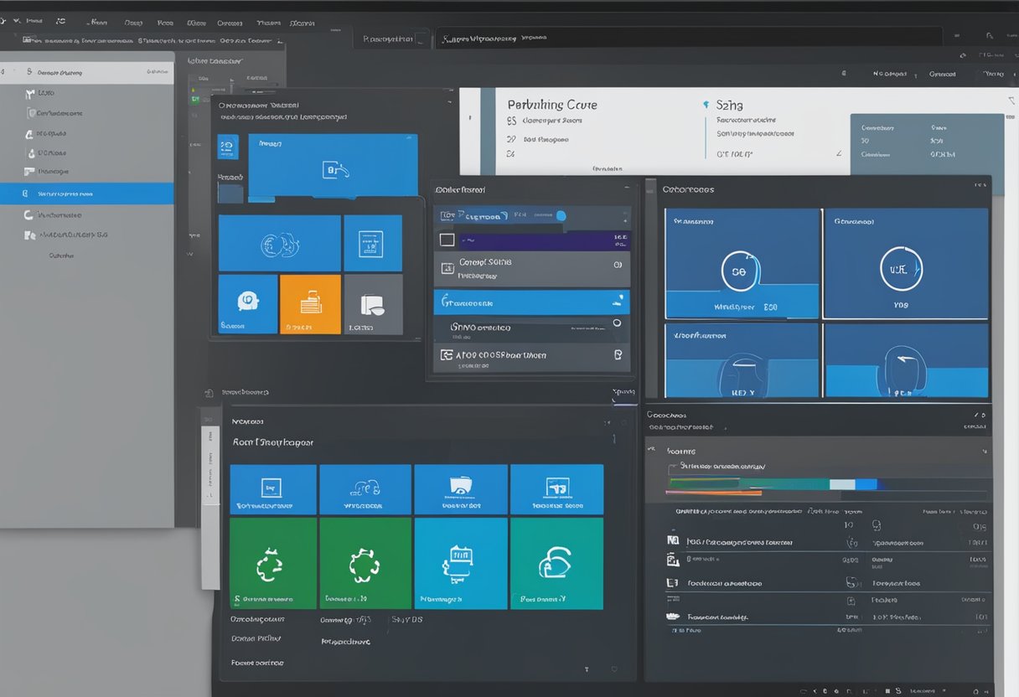The image size is (1019, 697).
Task: Click the light-blue machine icon tile
Action: [x=461, y=563]
